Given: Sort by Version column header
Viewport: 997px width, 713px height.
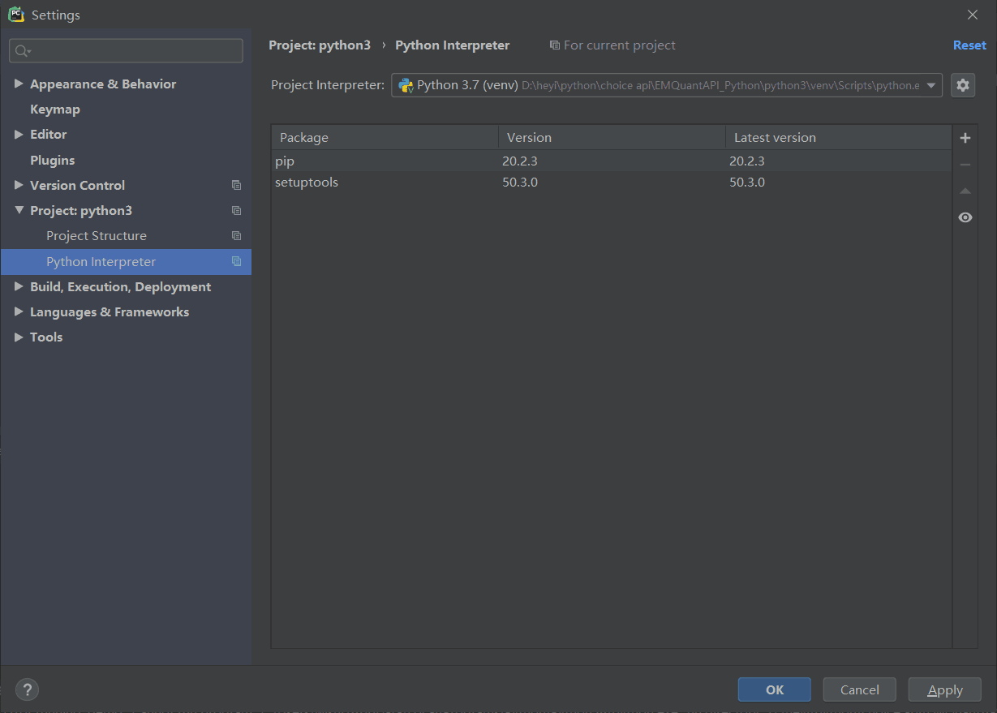Looking at the screenshot, I should [x=612, y=137].
